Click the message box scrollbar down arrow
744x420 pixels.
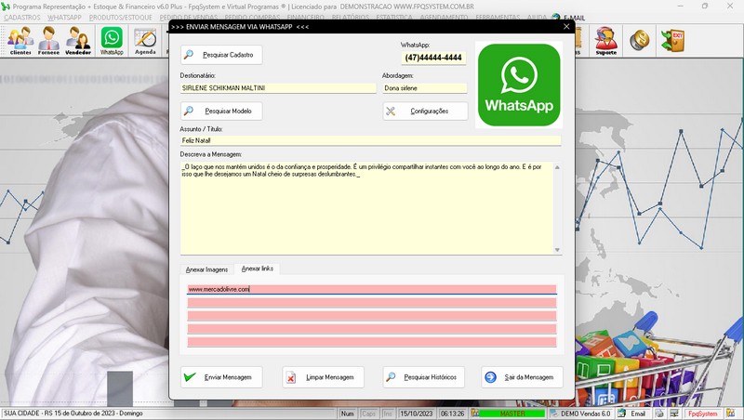(x=557, y=249)
